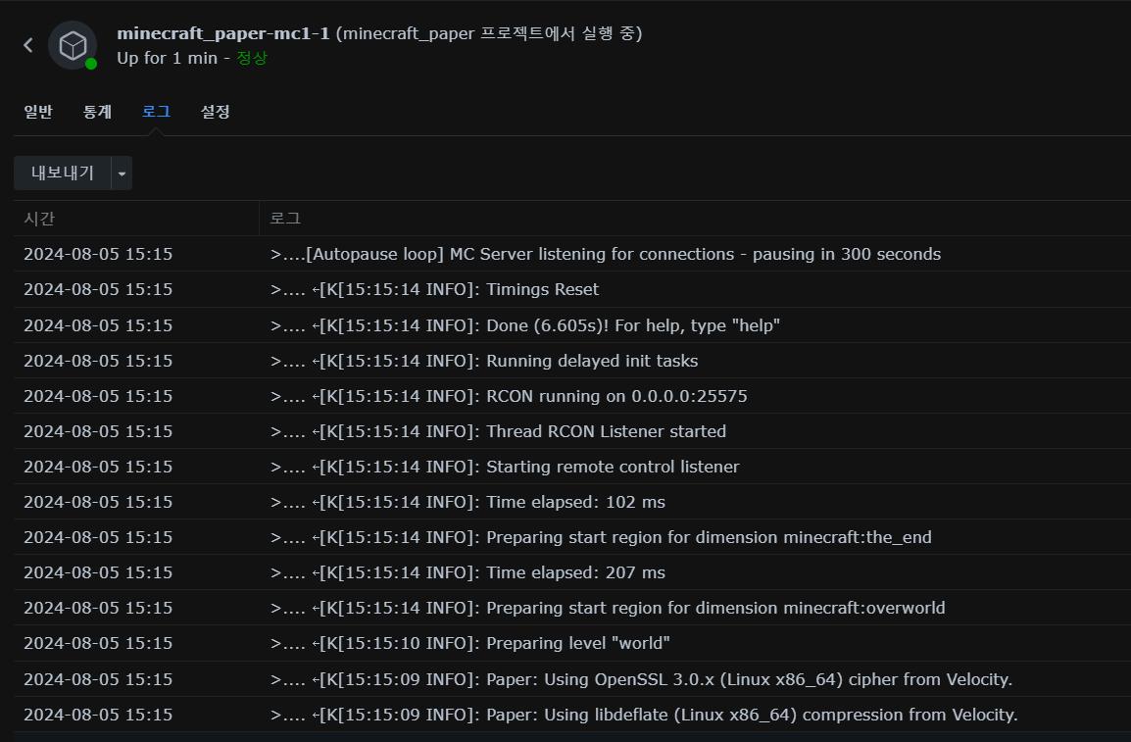The image size is (1131, 742).
Task: Open the 일반 tab
Action: (38, 112)
